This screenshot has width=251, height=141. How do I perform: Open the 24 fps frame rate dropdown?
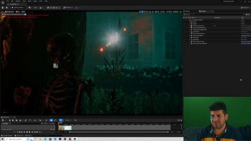point(68,120)
